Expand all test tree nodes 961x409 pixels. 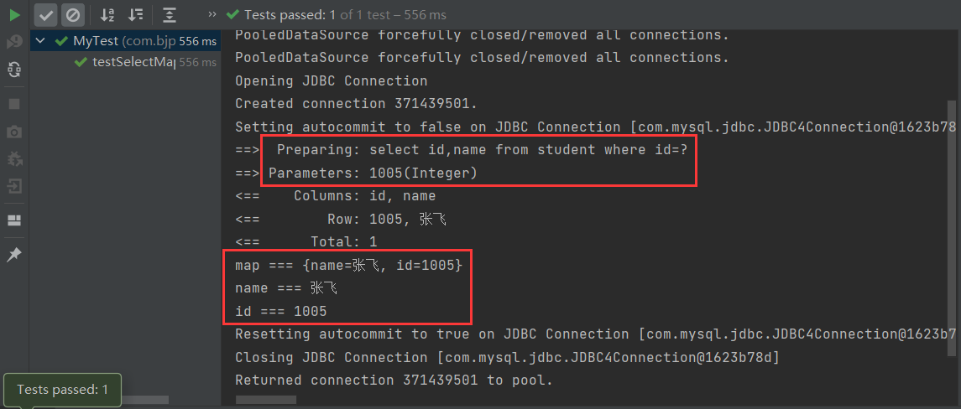[x=170, y=14]
